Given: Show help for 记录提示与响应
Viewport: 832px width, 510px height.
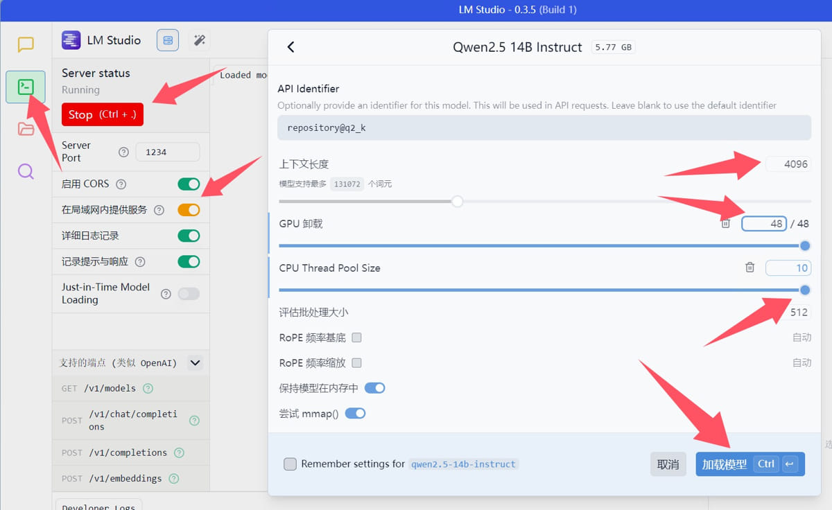Looking at the screenshot, I should coord(140,262).
